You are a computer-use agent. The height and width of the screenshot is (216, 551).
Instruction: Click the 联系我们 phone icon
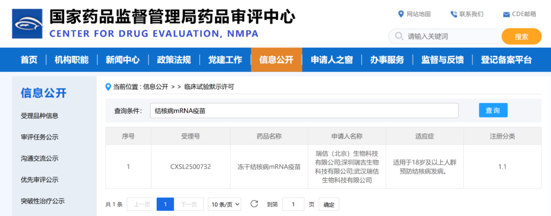pyautogui.click(x=454, y=14)
